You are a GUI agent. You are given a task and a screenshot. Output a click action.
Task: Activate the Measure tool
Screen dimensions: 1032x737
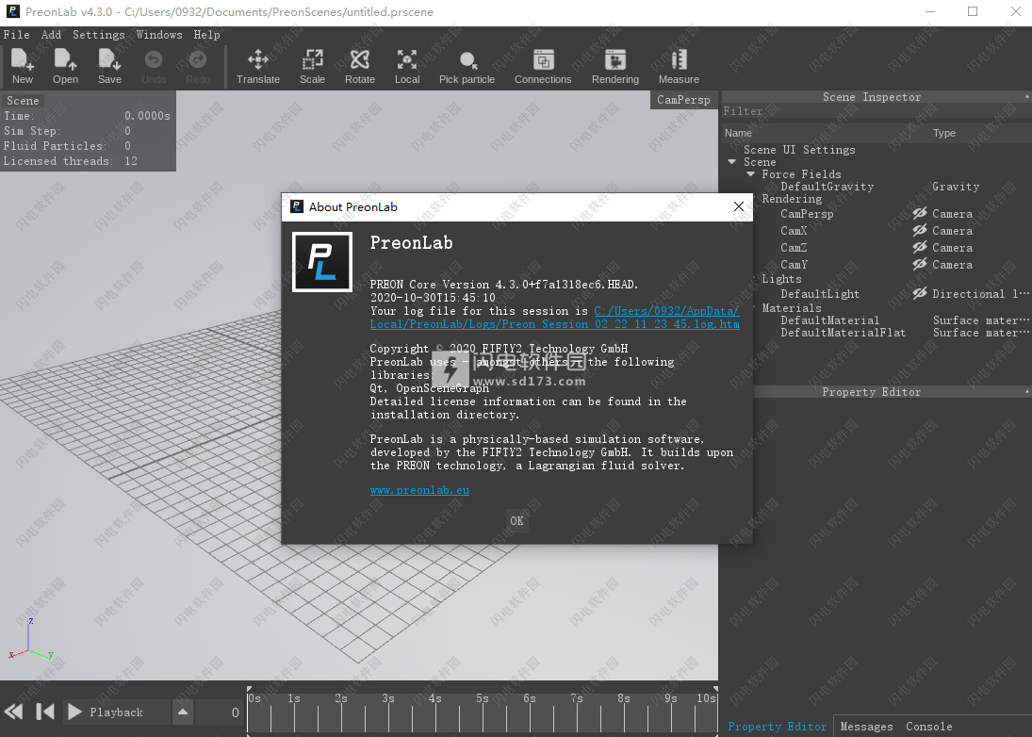point(679,67)
